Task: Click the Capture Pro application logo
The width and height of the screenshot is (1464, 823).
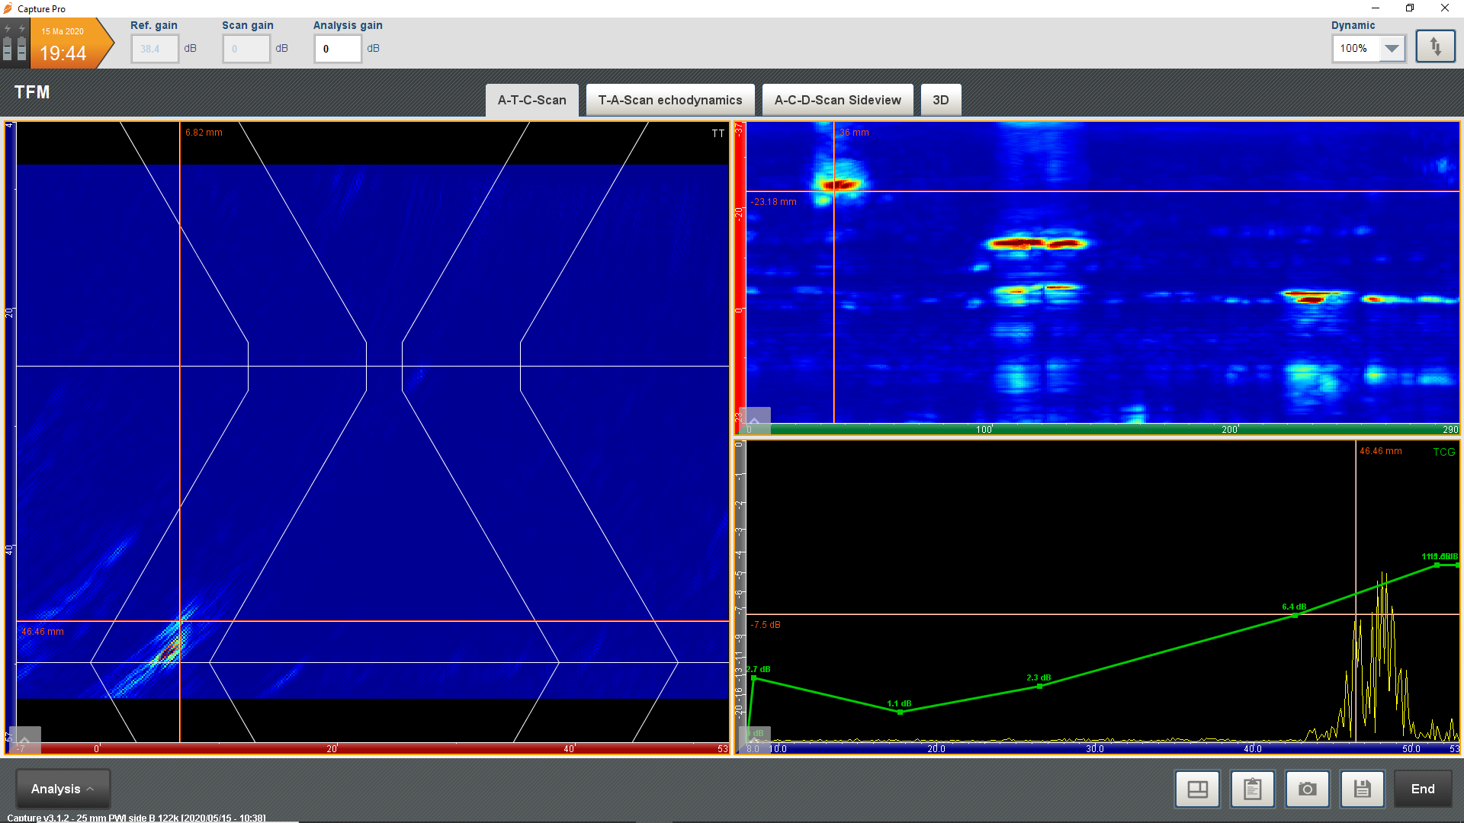Action: pyautogui.click(x=8, y=8)
